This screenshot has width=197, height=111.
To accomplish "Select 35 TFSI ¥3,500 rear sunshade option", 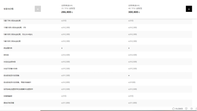I will click(65, 89).
